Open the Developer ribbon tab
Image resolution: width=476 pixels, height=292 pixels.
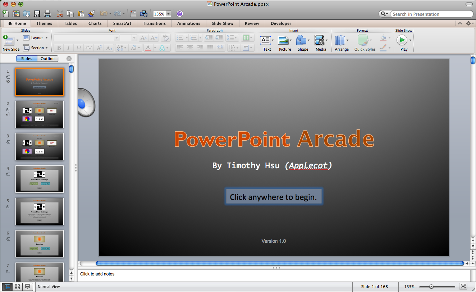(281, 23)
